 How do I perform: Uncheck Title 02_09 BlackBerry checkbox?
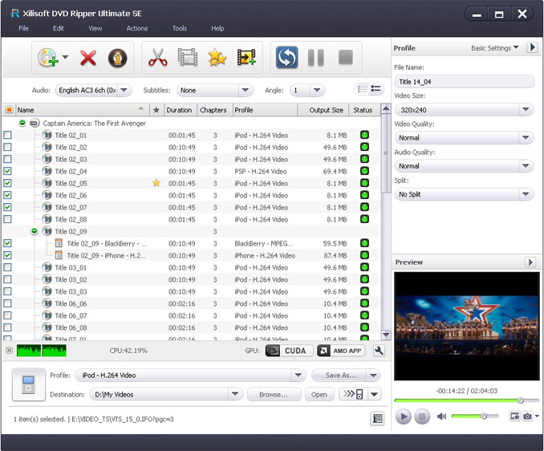[7, 243]
